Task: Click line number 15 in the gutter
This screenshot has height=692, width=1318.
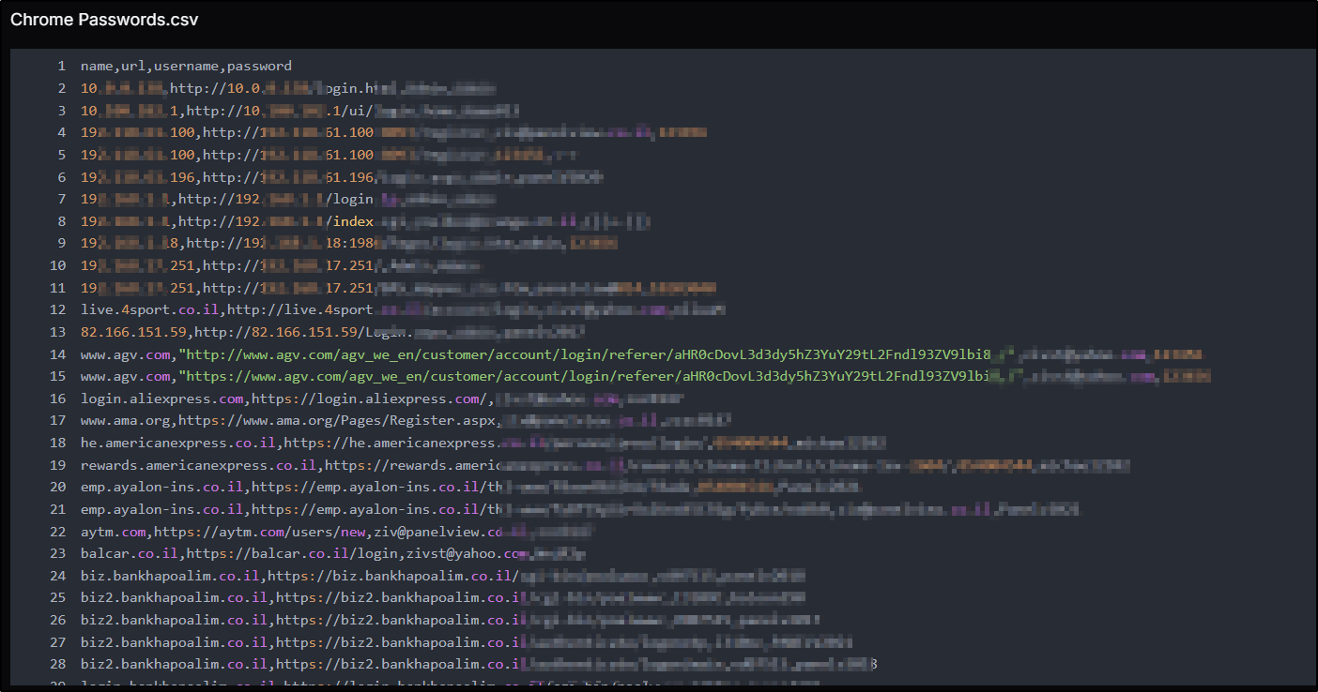Action: tap(57, 376)
